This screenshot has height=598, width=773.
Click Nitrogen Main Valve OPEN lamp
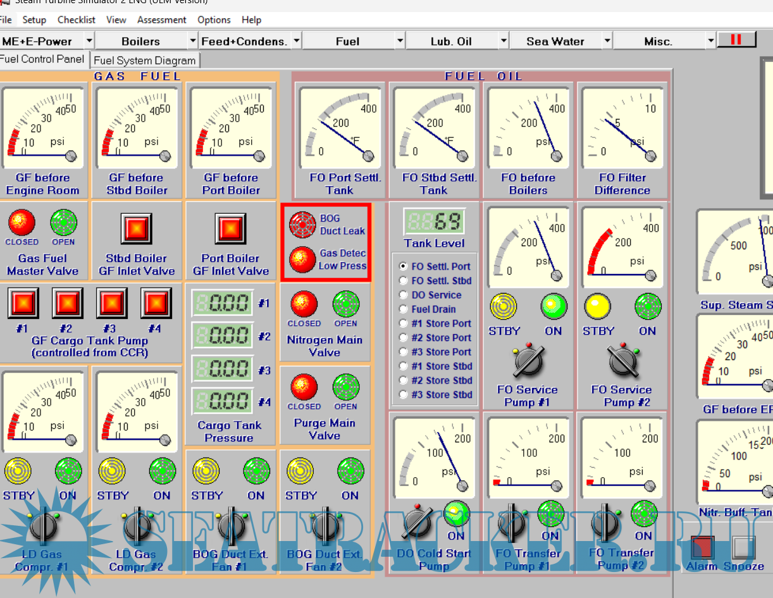point(345,304)
